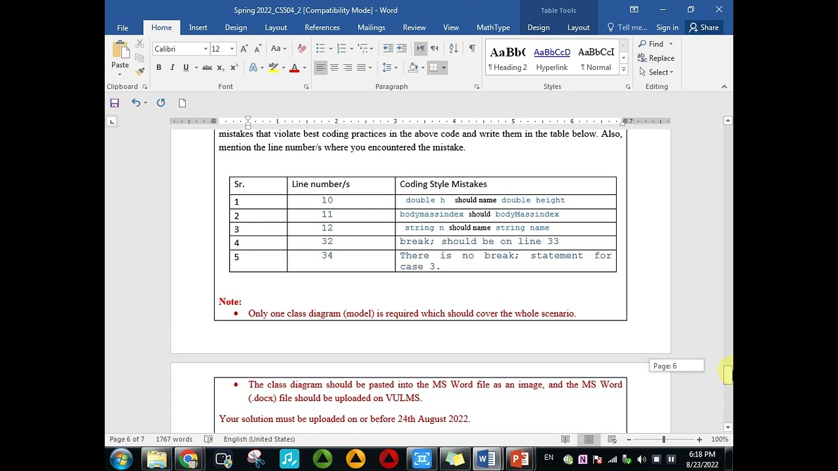Toggle underline formatting
Image resolution: width=838 pixels, height=471 pixels.
pyautogui.click(x=186, y=67)
